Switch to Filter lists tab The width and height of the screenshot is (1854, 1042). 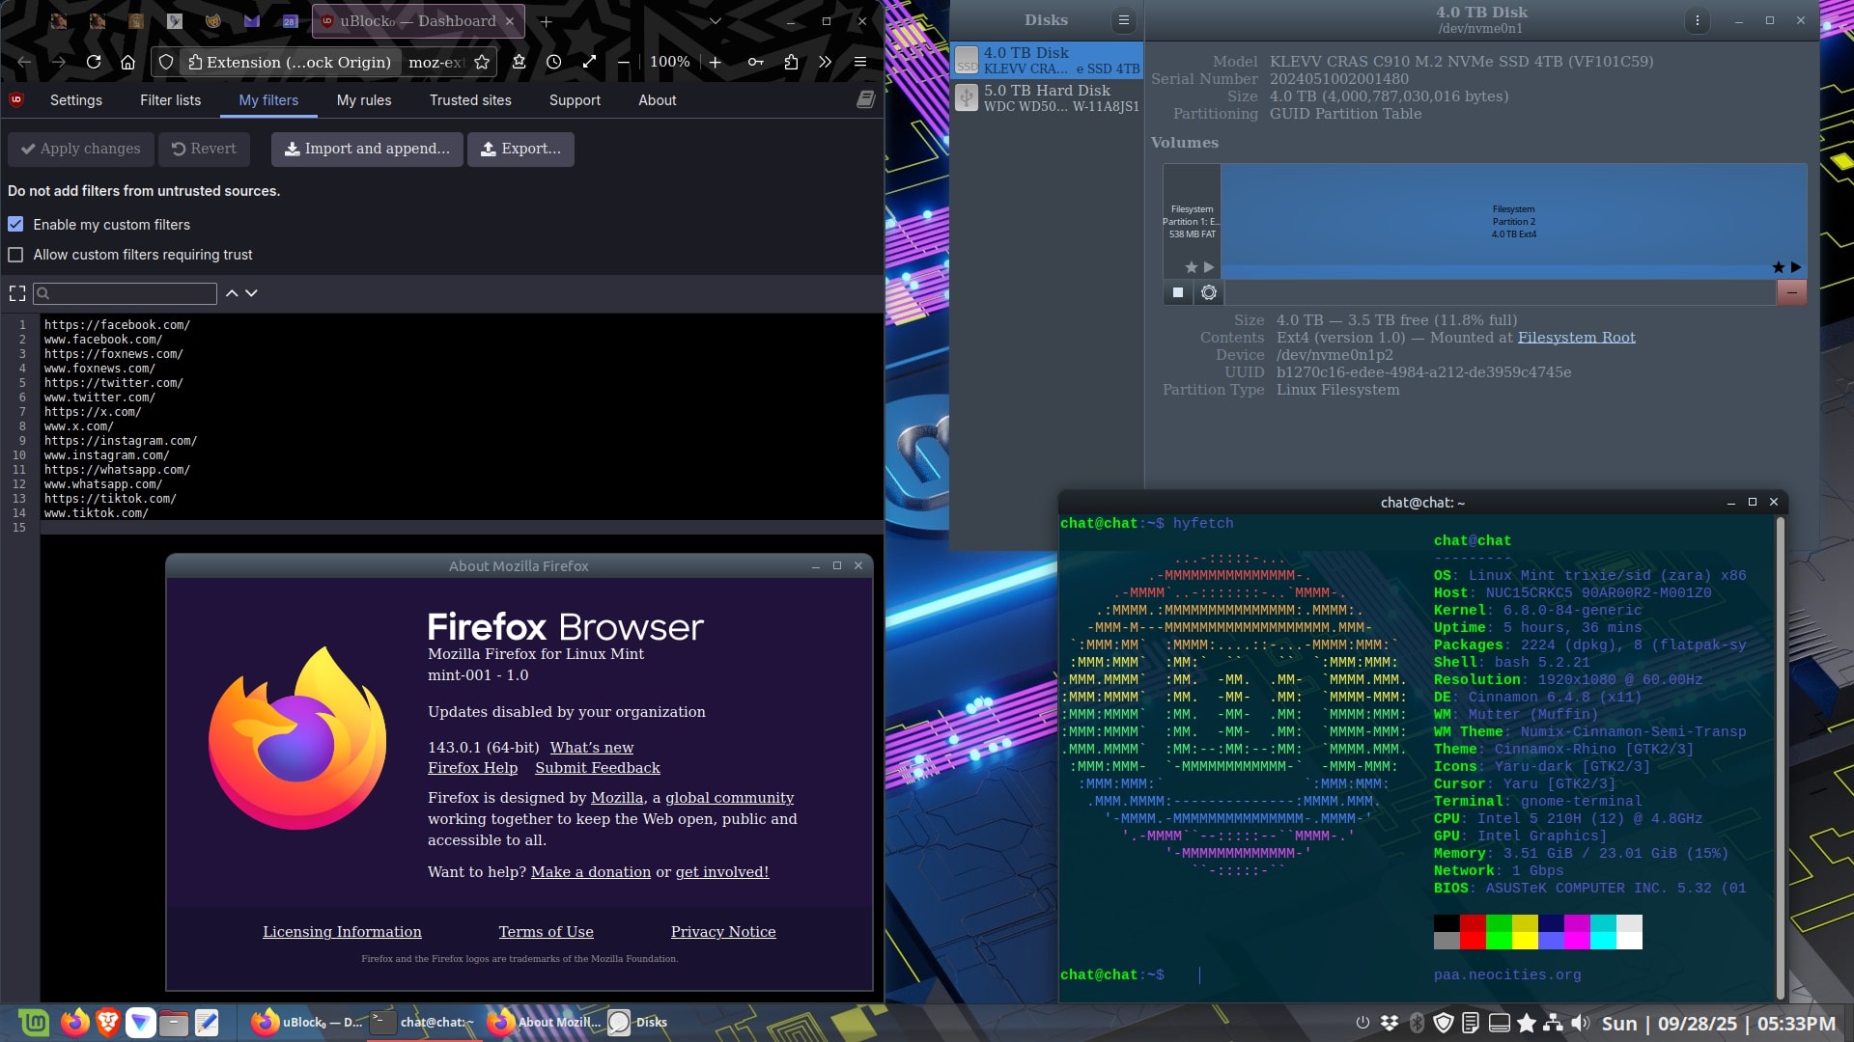click(x=170, y=100)
